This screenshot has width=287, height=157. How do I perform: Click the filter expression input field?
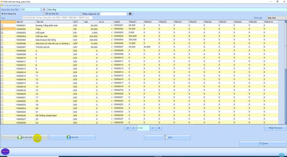pos(57,18)
